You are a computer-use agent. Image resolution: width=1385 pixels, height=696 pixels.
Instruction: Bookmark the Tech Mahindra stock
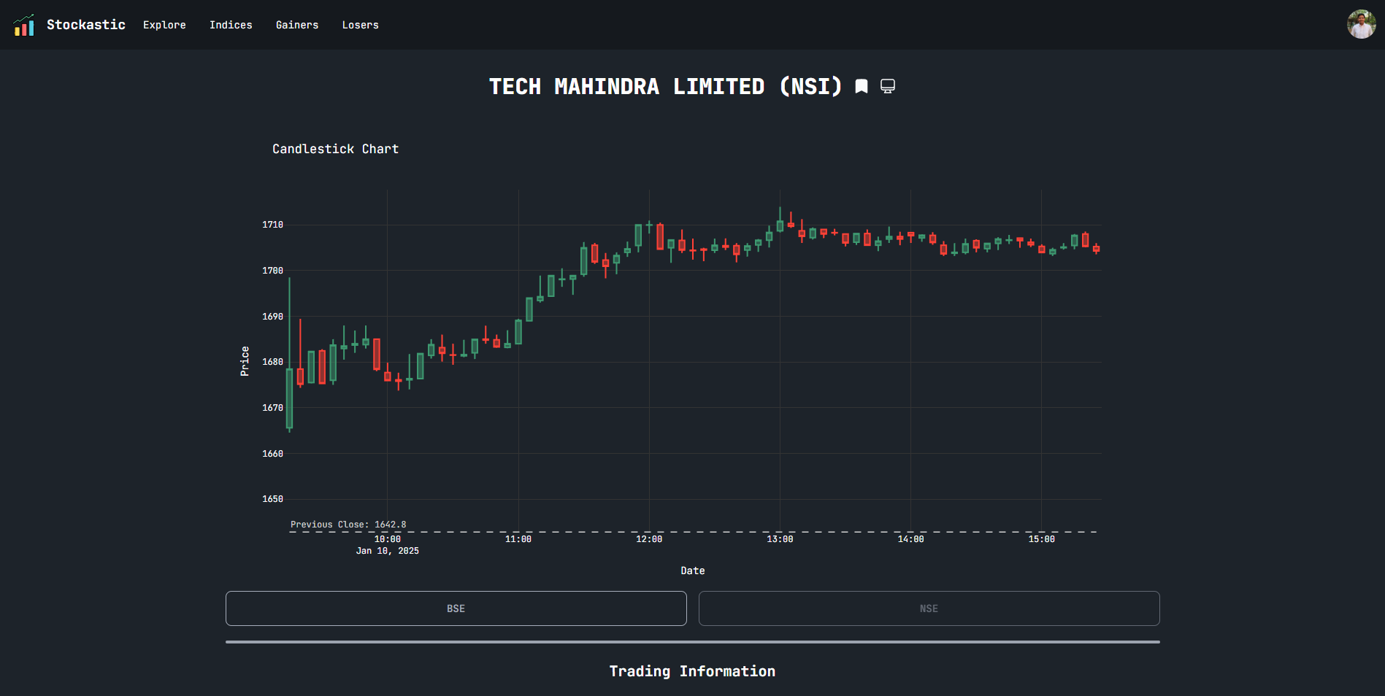tap(862, 86)
